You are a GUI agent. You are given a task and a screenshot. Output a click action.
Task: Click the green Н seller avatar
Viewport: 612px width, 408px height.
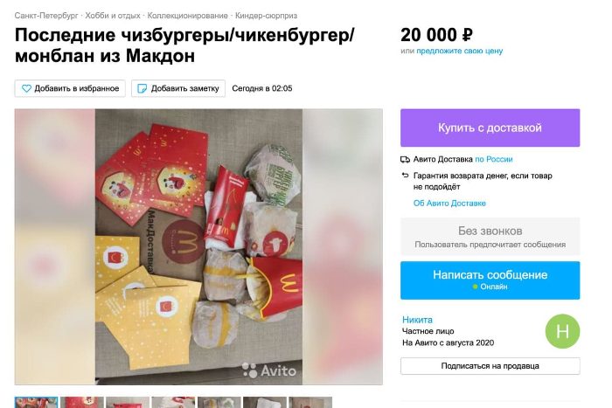[562, 331]
